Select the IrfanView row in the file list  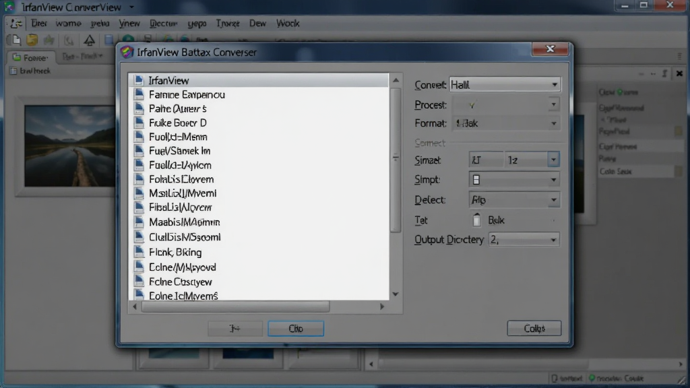click(x=259, y=81)
